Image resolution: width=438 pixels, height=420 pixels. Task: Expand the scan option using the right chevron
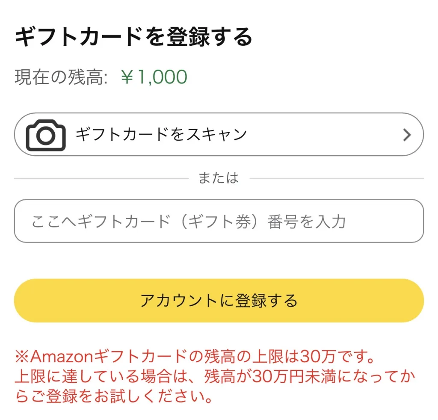(405, 134)
